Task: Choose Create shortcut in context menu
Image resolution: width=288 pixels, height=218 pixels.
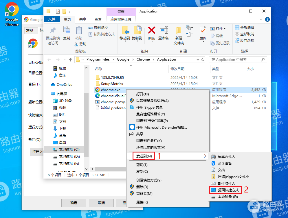Action: [x=149, y=180]
